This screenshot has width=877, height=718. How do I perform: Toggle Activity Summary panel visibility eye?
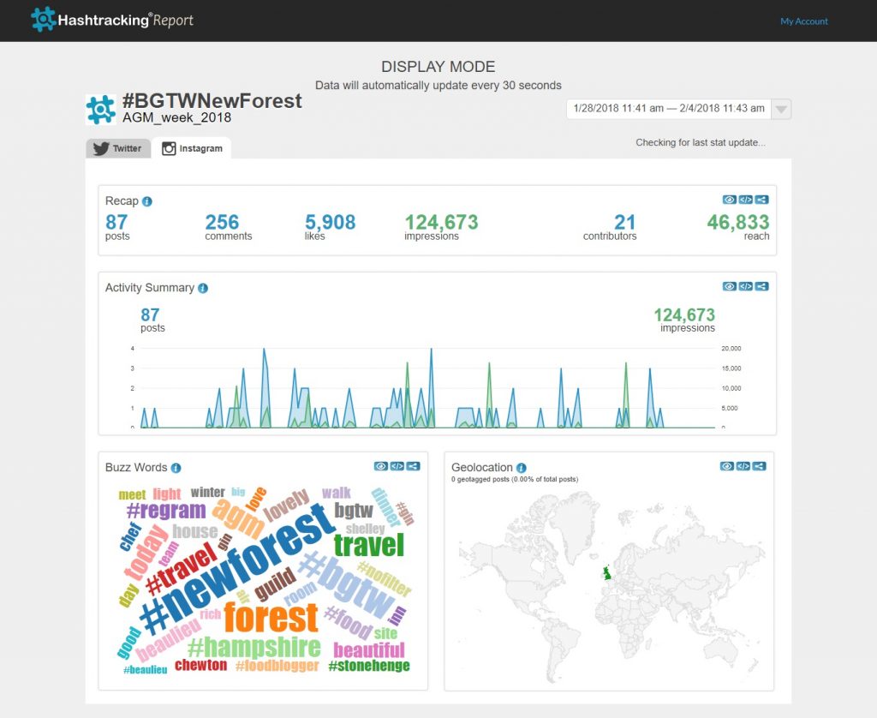pyautogui.click(x=730, y=286)
